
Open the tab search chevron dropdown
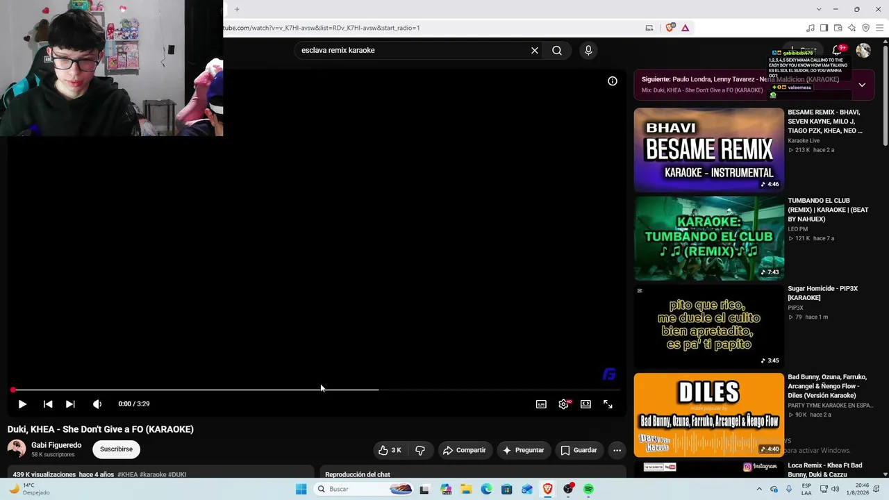[819, 9]
